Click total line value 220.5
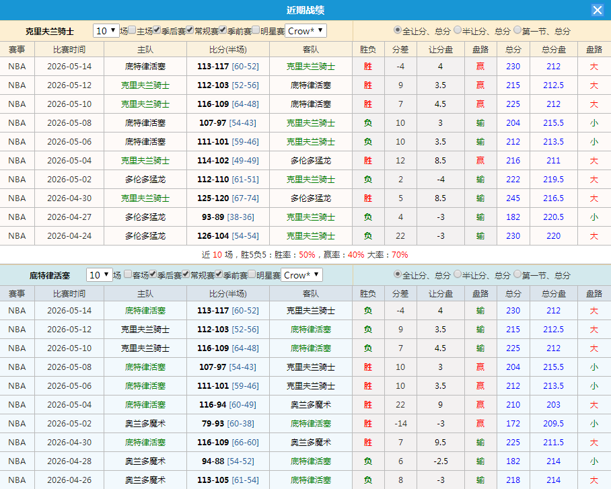This screenshot has height=489, width=611. (x=553, y=217)
